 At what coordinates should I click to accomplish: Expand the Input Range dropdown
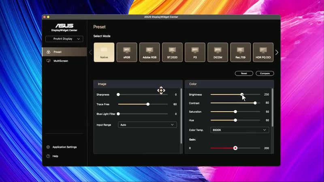point(147,125)
